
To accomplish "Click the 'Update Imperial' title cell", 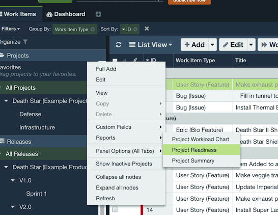I will pos(255,187).
